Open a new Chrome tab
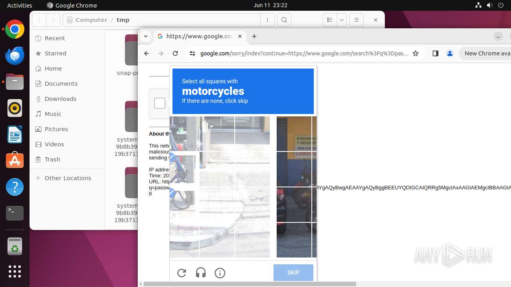This screenshot has height=287, width=511. 254,36
